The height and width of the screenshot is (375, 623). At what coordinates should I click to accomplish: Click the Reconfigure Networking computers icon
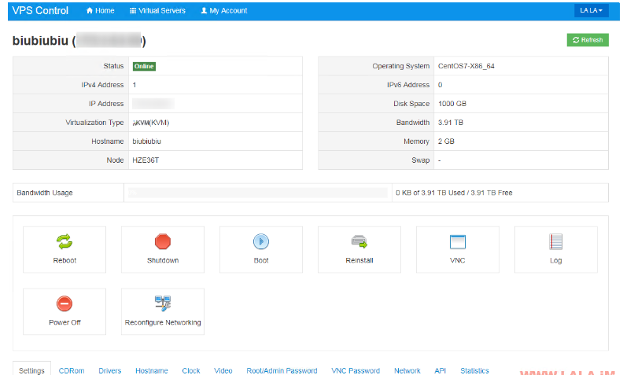[163, 303]
